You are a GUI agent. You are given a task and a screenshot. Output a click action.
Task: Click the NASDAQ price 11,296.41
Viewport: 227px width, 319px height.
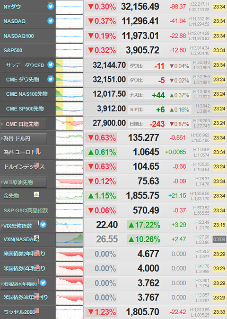140,21
